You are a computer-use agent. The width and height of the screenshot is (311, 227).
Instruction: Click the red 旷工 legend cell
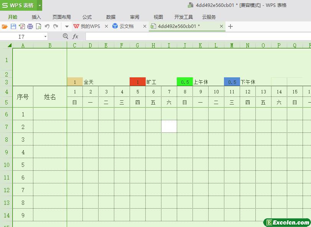(x=137, y=82)
